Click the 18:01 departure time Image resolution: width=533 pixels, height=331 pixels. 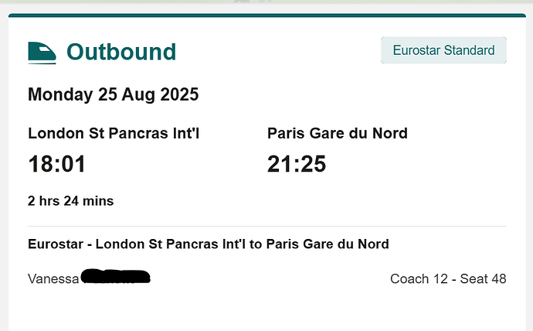click(x=56, y=164)
